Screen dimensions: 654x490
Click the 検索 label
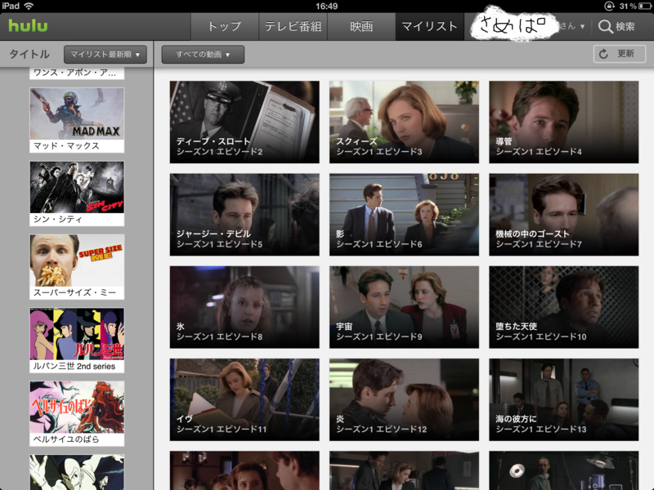pyautogui.click(x=625, y=27)
